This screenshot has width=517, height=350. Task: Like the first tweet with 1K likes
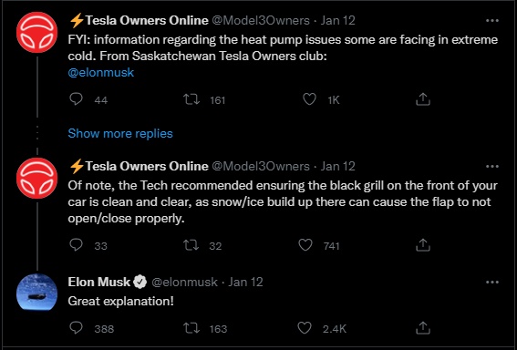pyautogui.click(x=309, y=99)
